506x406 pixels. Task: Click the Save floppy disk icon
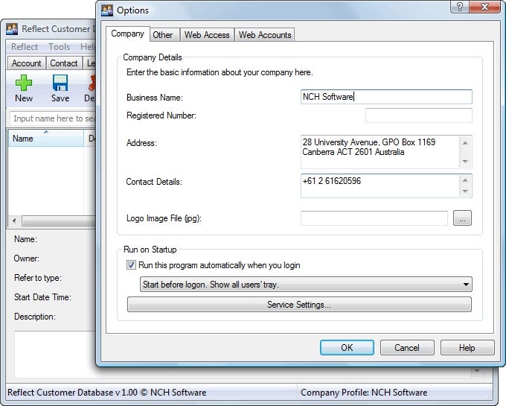click(60, 83)
